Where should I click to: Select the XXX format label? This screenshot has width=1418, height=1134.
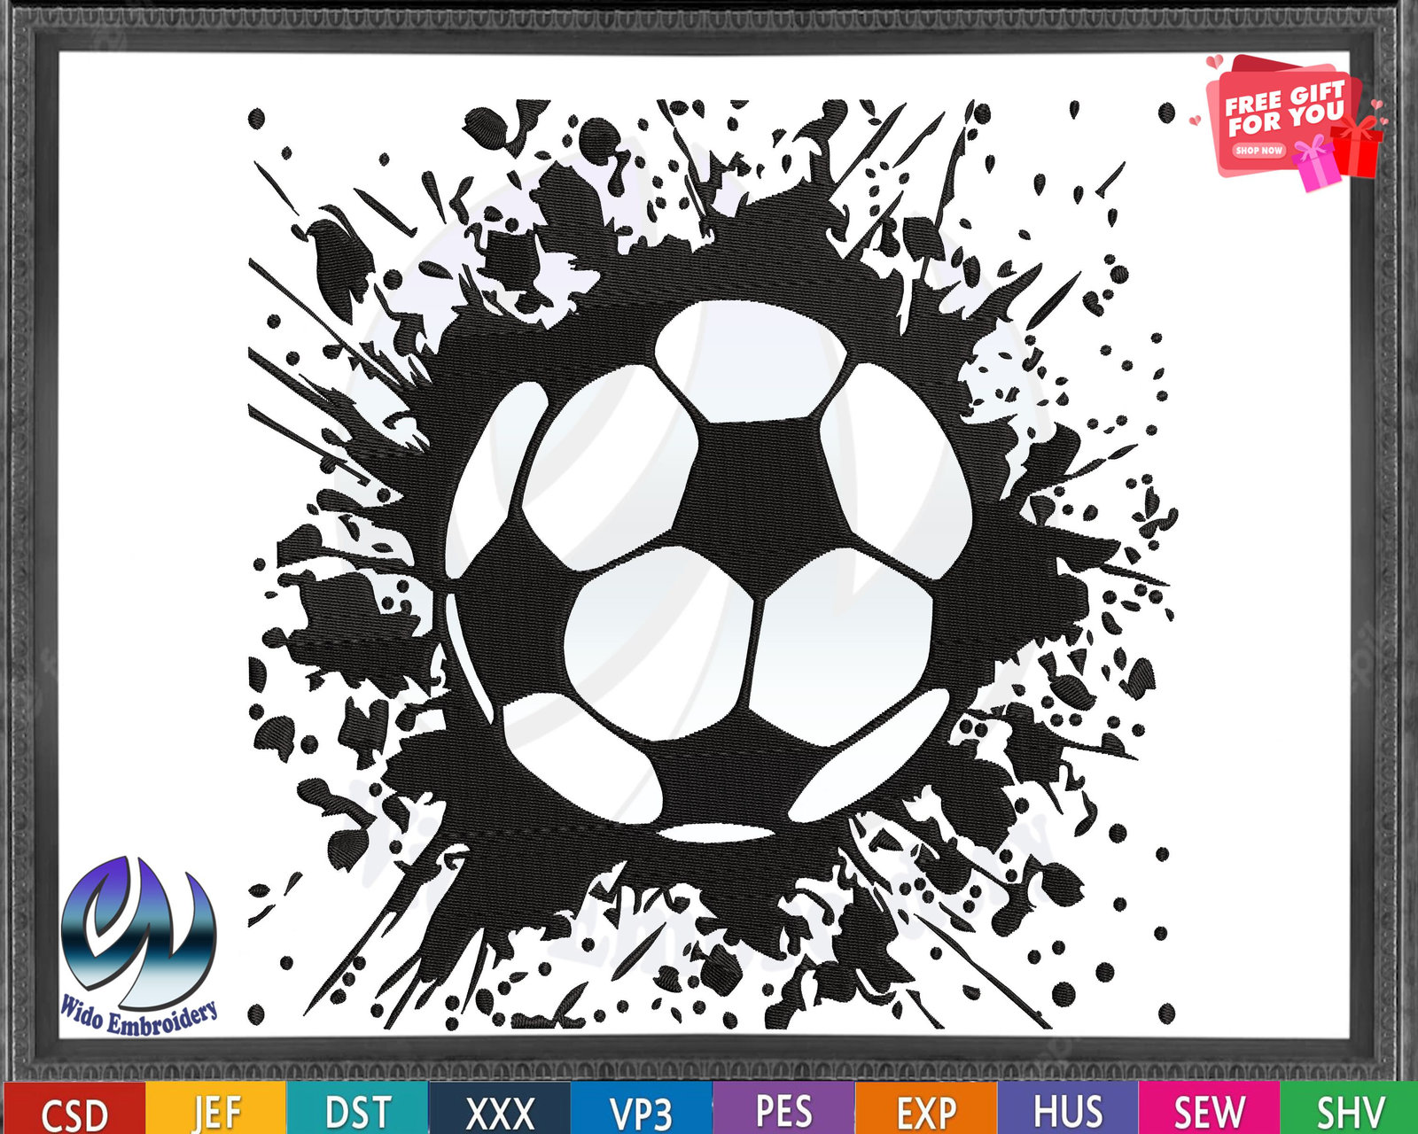pyautogui.click(x=500, y=1108)
